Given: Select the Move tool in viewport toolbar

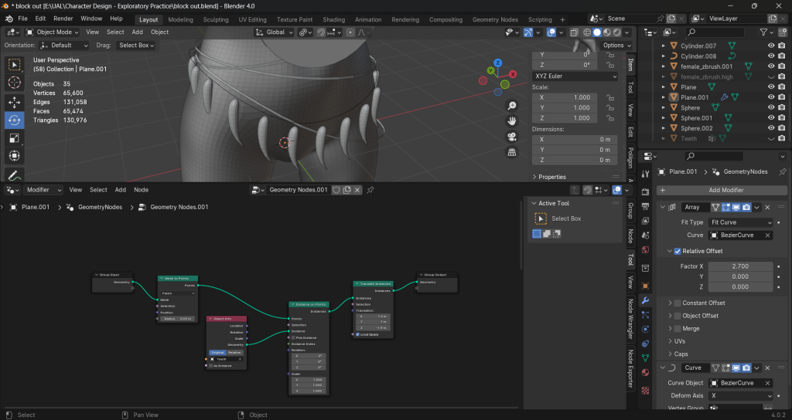Looking at the screenshot, I should tap(14, 102).
